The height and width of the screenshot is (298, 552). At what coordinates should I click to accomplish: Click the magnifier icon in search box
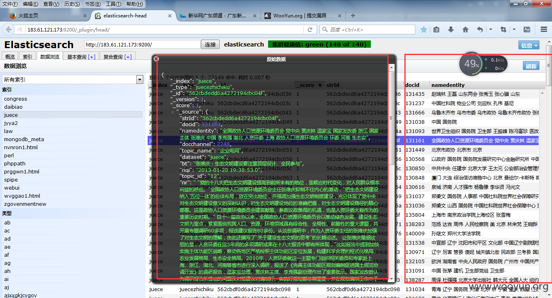[x=325, y=30]
